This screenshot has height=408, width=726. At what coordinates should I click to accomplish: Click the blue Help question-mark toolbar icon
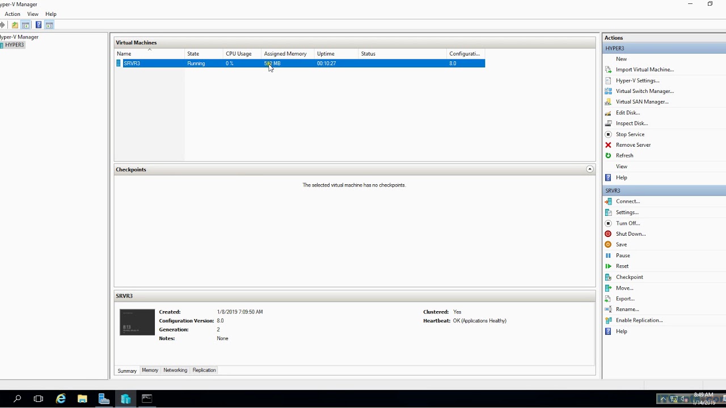pos(38,25)
